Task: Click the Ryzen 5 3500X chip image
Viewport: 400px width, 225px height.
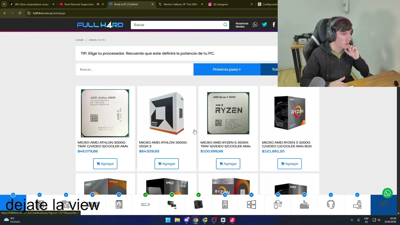Action: click(228, 113)
